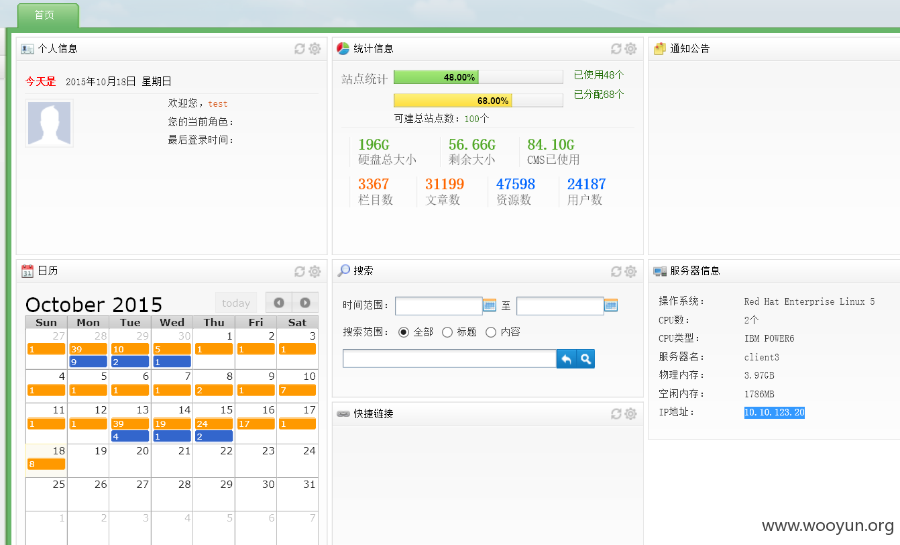
Task: Refresh the 快捷链接 panel
Action: [616, 413]
